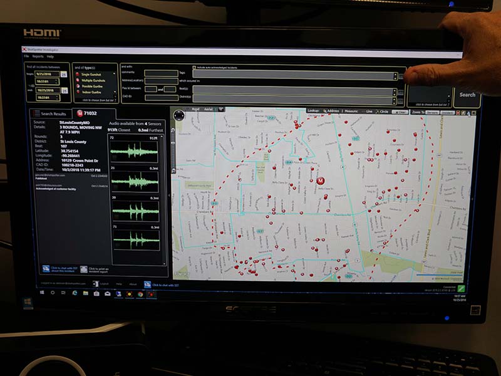
Task: Click the green connection status icon
Action: [x=461, y=289]
